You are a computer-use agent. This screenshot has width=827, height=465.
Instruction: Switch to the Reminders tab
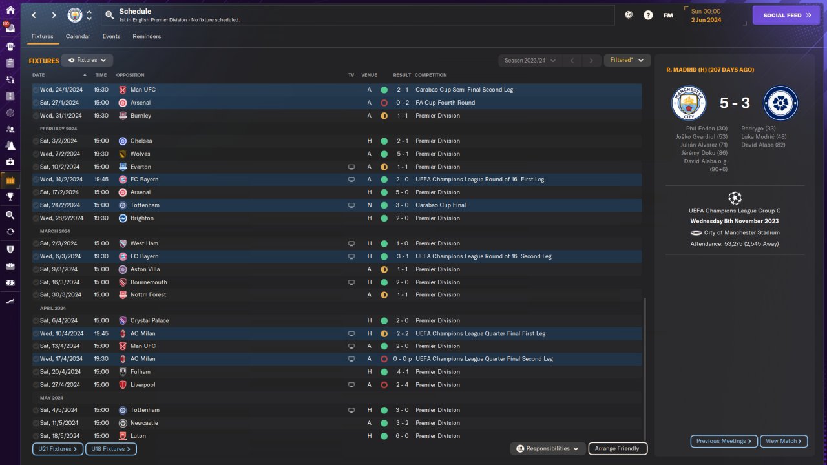point(147,36)
